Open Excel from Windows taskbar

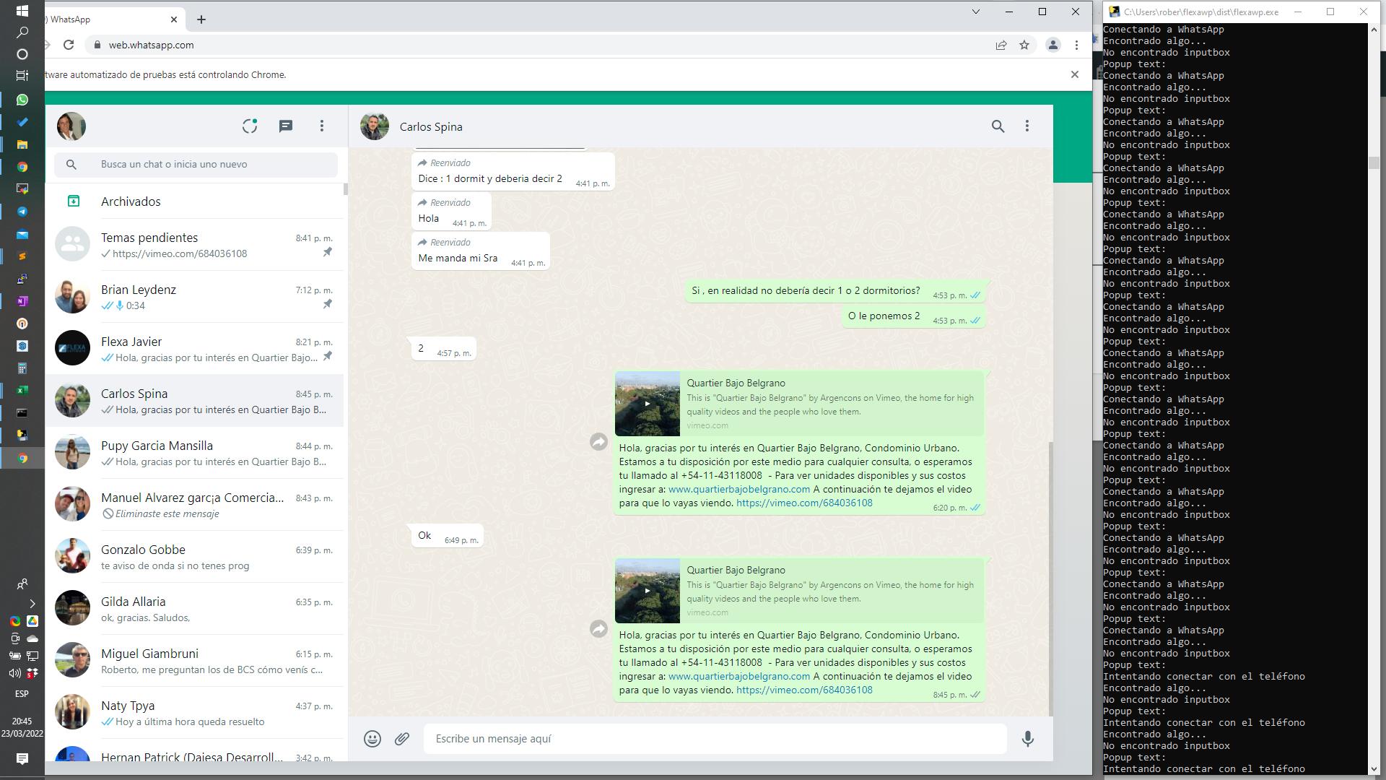22,391
